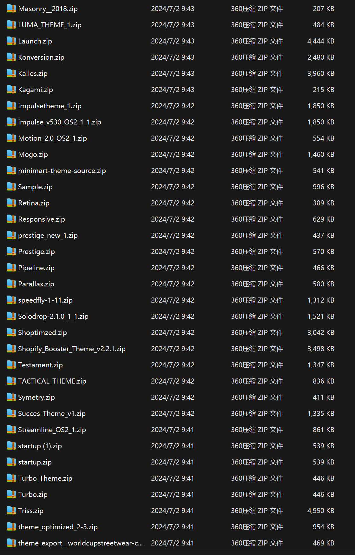The height and width of the screenshot is (555, 355).
Task: Click the archive icon next to Kagami.zip
Action: [11, 90]
